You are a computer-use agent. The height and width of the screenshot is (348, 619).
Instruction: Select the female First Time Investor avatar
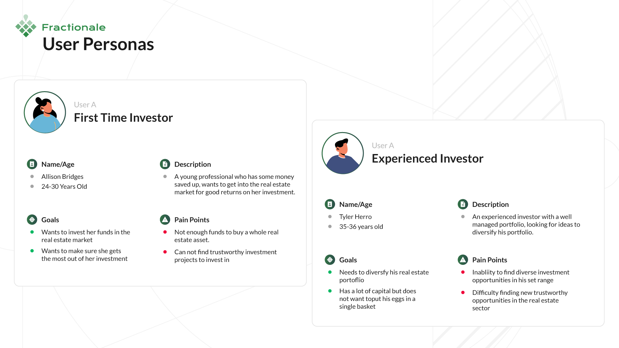[x=45, y=112]
